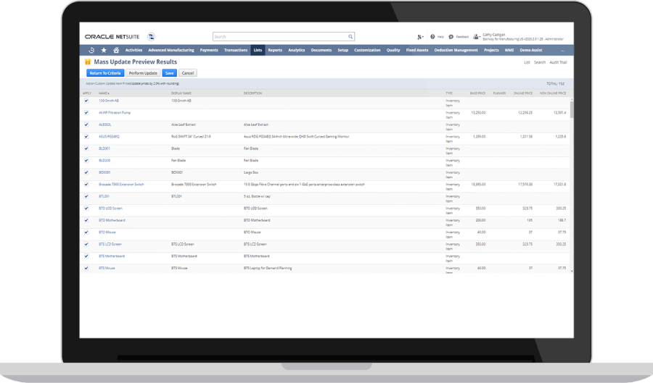Click the scrollbar down arrow
Screen dimensions: 653x383
point(572,271)
